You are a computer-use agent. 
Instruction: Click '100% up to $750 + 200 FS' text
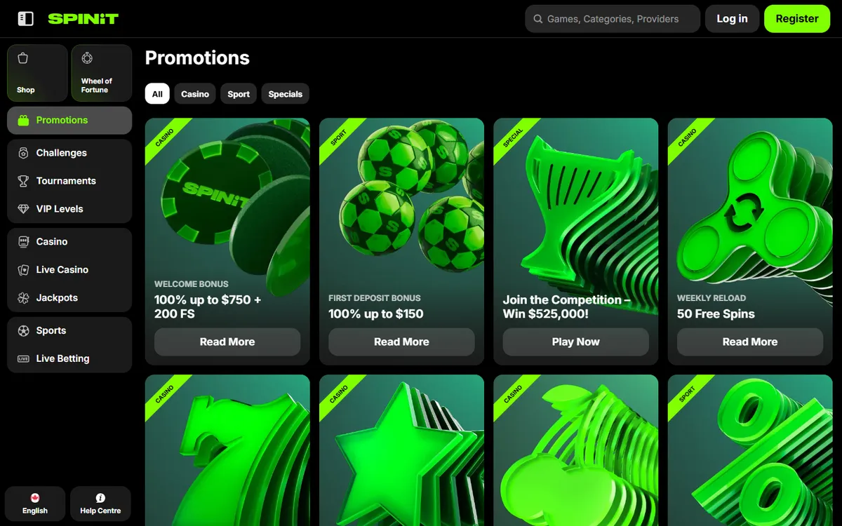click(x=208, y=306)
